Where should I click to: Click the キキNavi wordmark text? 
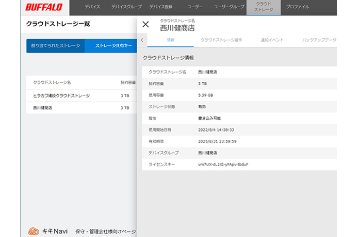click(55, 231)
